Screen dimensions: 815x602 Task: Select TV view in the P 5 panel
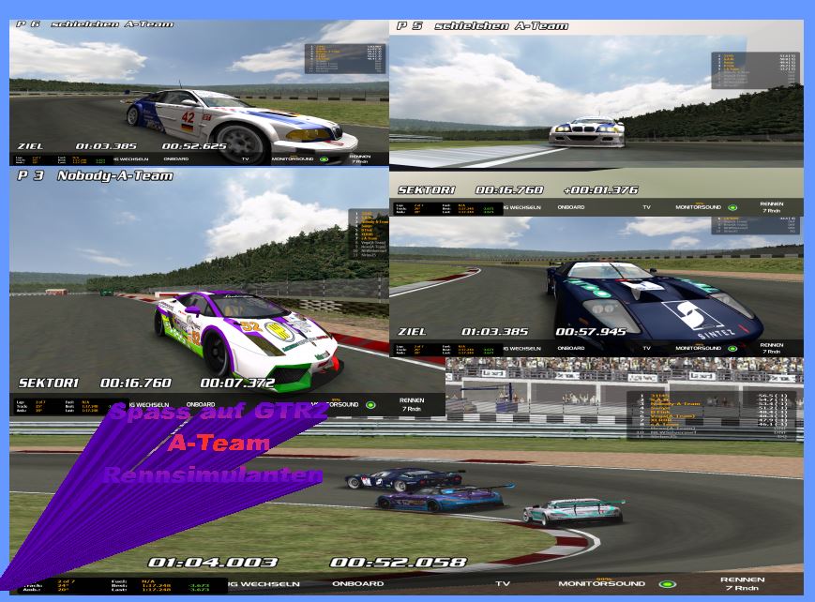pos(646,206)
